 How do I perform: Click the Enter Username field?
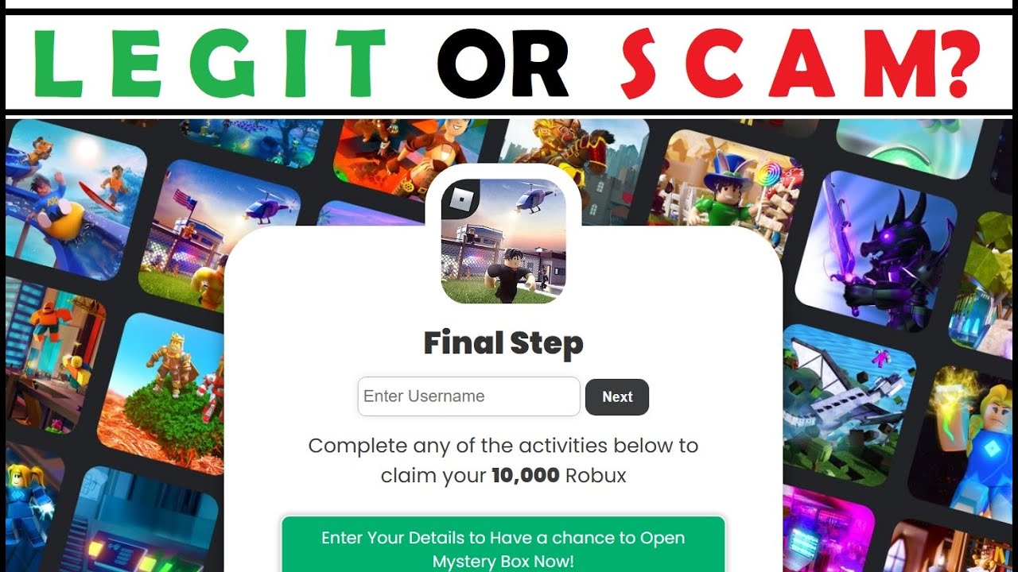[x=468, y=396]
